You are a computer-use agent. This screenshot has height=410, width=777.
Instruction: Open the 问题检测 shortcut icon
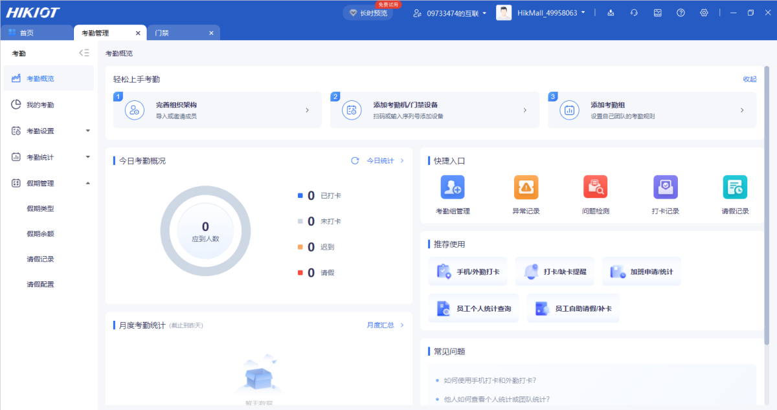coord(595,188)
